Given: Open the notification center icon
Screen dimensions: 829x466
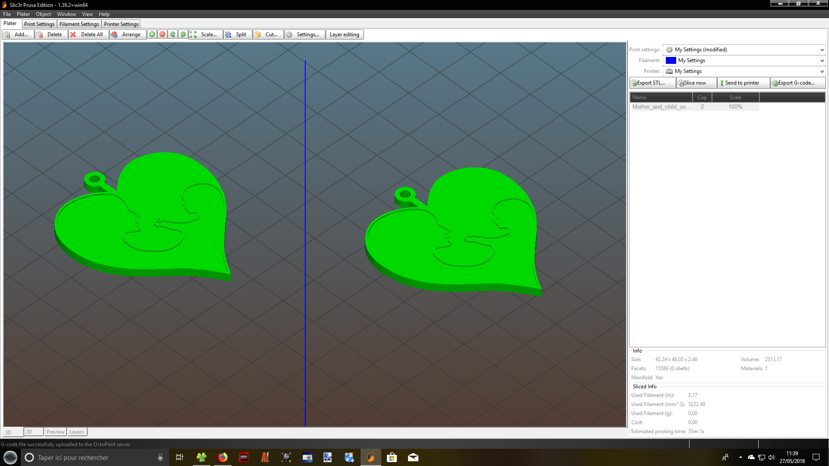Looking at the screenshot, I should (x=816, y=457).
